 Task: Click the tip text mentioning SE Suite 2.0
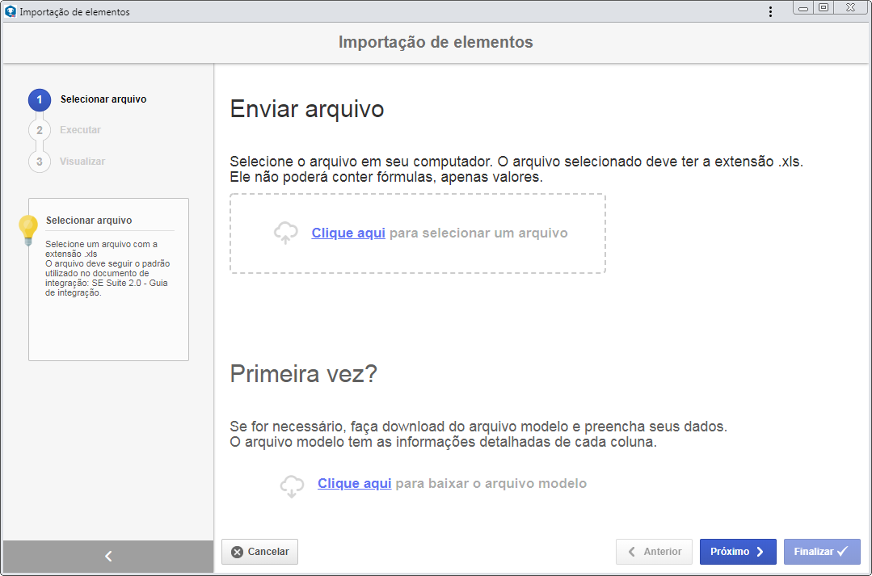[x=107, y=268]
